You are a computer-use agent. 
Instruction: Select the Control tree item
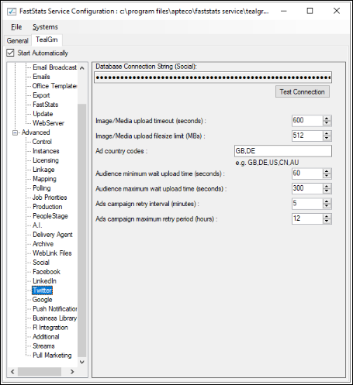click(42, 142)
